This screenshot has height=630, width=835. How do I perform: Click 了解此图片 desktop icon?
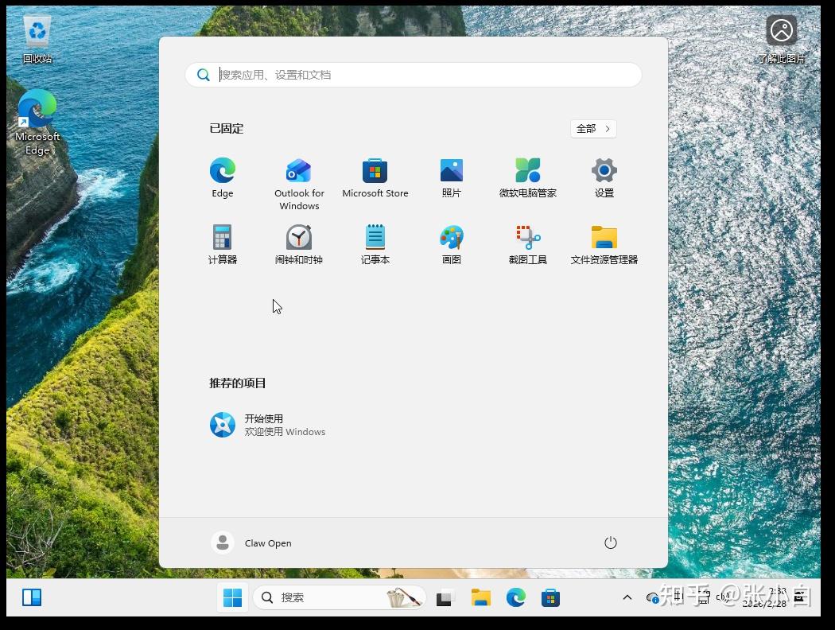point(781,40)
